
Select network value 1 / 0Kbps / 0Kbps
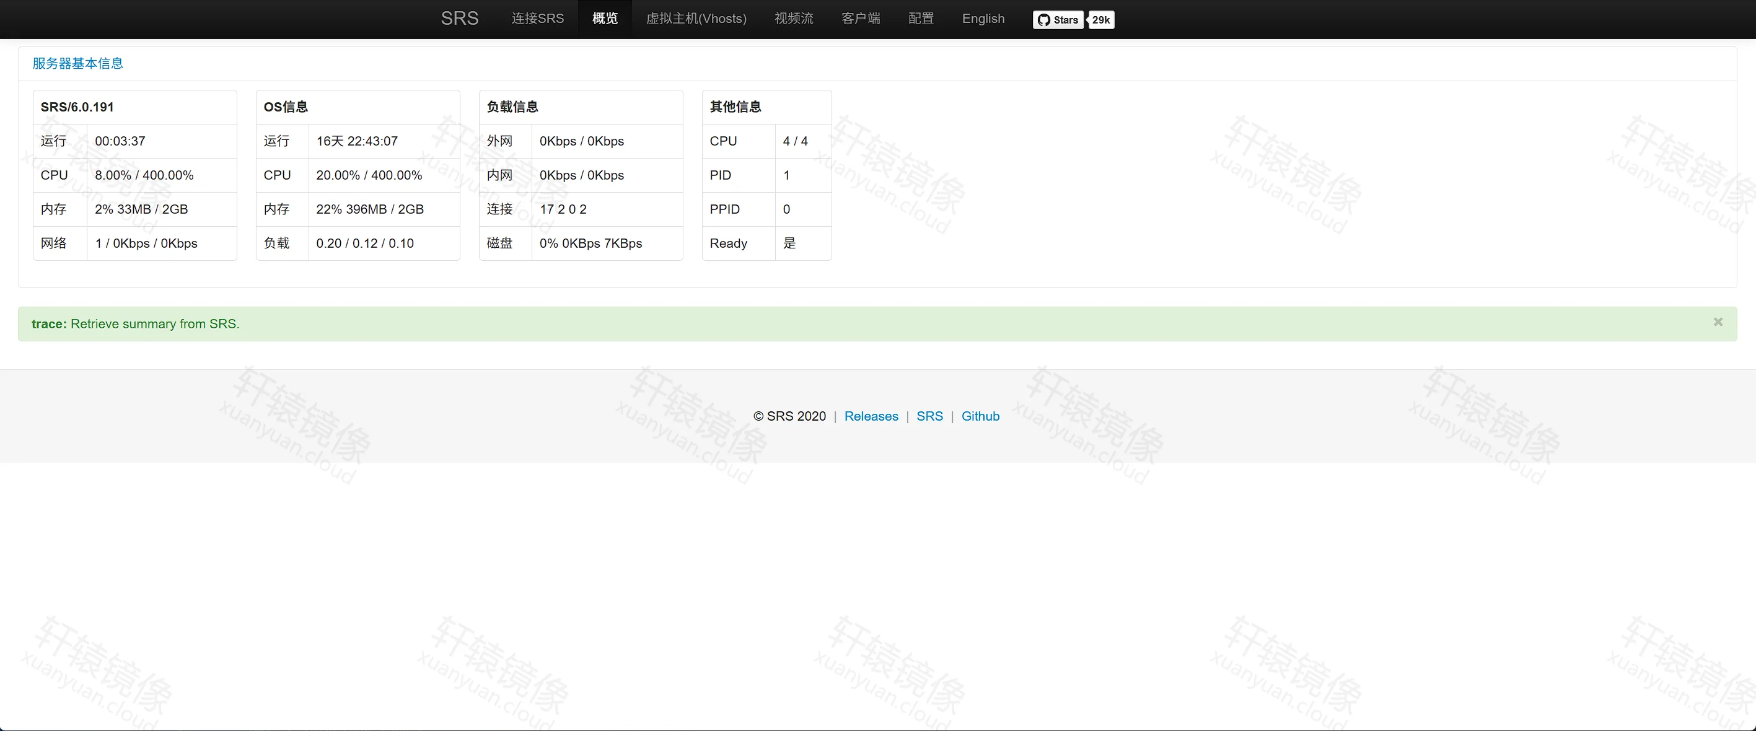146,243
